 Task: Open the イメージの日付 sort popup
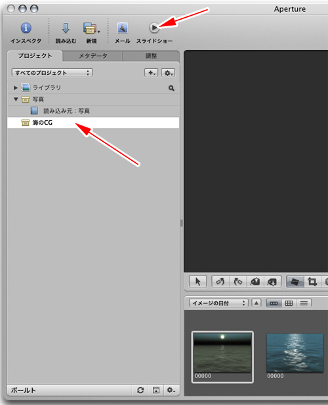pyautogui.click(x=218, y=303)
